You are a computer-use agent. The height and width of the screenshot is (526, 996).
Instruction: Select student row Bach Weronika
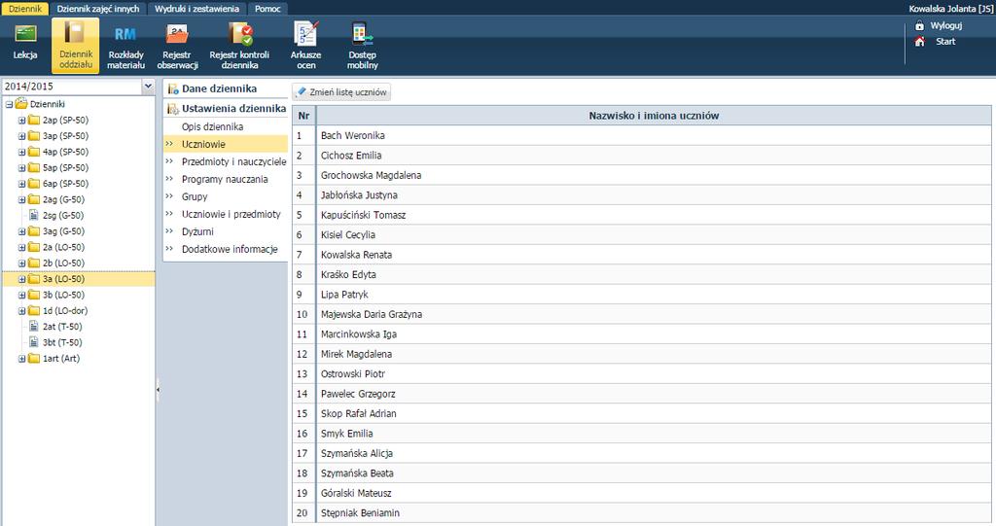(642, 135)
